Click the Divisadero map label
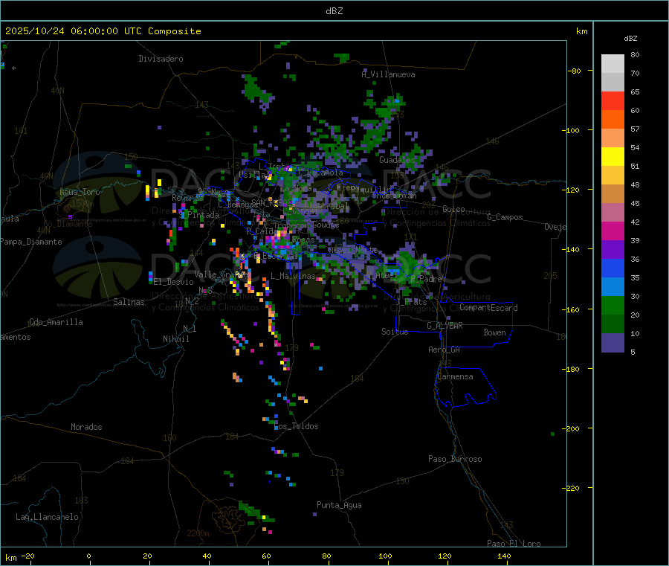This screenshot has height=566, width=669. [161, 59]
